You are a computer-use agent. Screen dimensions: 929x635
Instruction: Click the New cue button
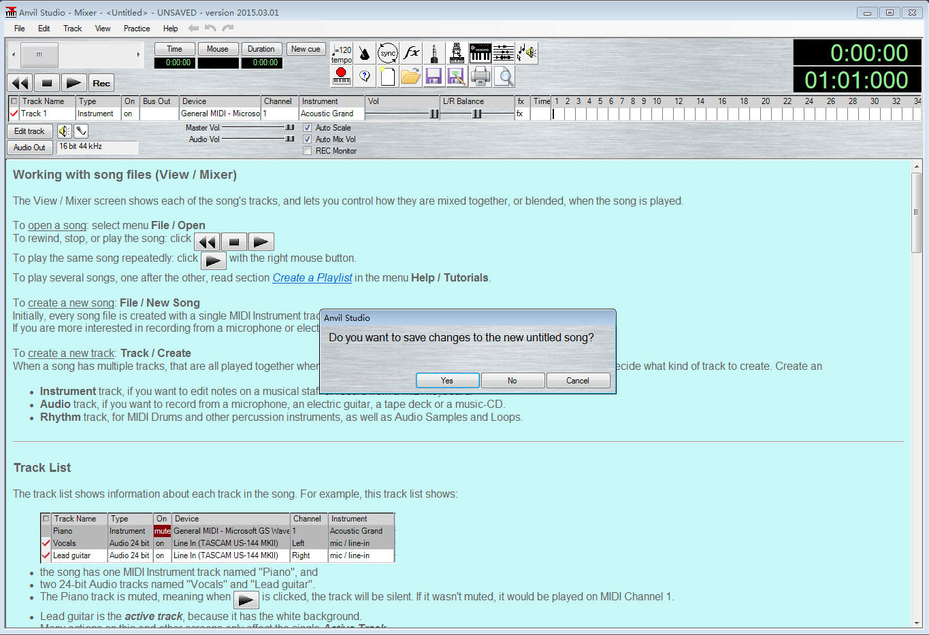306,49
